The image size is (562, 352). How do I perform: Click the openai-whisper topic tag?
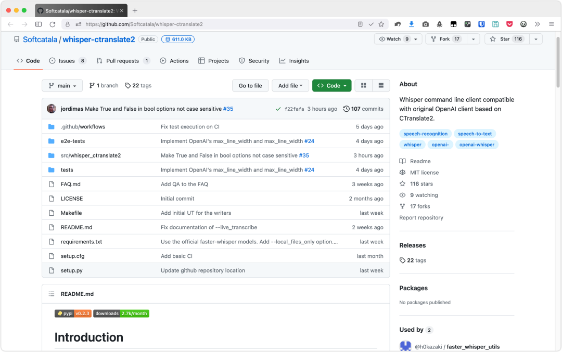(x=477, y=145)
